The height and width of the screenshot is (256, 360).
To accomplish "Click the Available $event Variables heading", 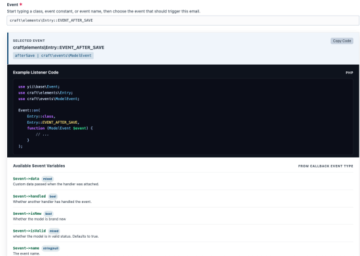I will pos(39,166).
